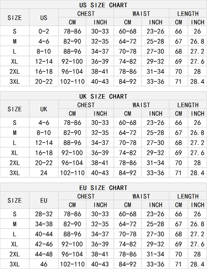Click the UK column header cell
This screenshot has width=207, height=269.
point(44,109)
